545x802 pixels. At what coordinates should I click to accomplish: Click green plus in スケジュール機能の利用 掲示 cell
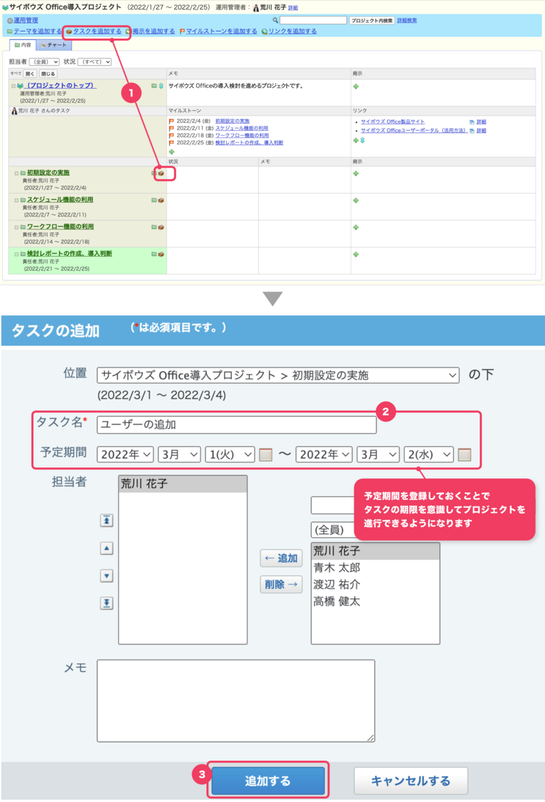tap(356, 200)
